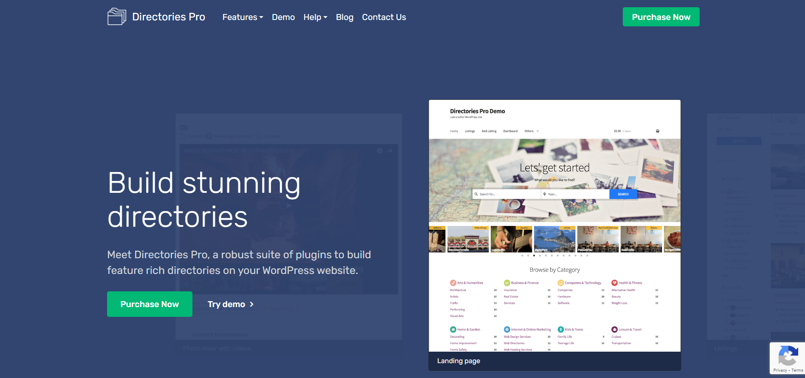
Task: Open the Others dropdown in the demo menu
Action: point(531,131)
